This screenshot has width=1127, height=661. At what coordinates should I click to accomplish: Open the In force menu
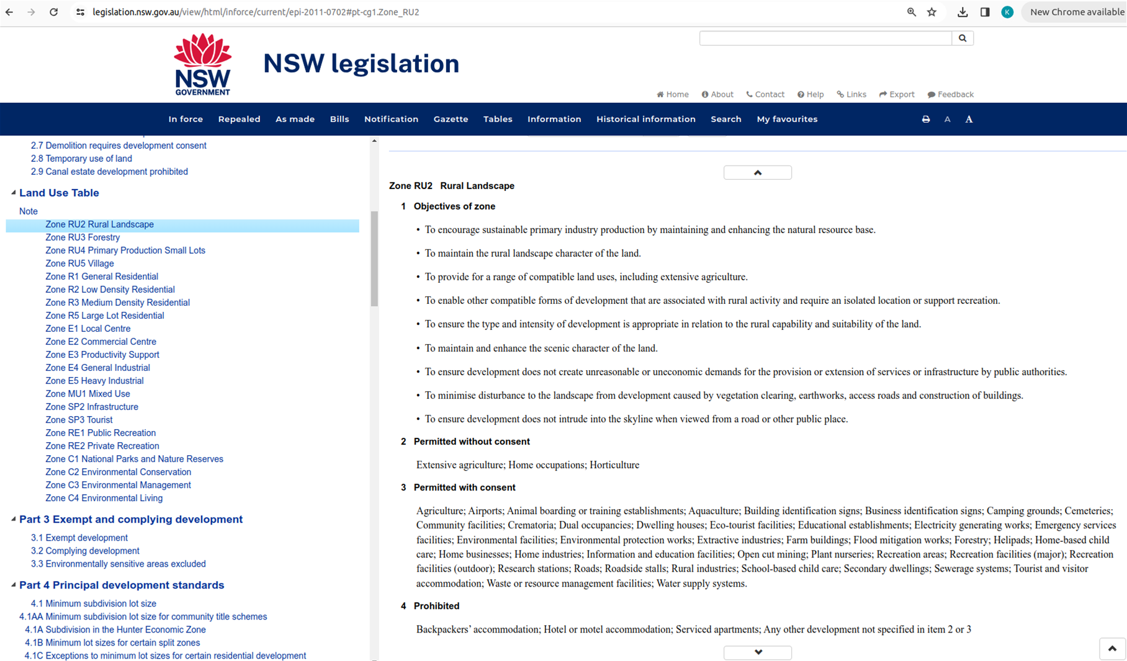[x=186, y=119]
